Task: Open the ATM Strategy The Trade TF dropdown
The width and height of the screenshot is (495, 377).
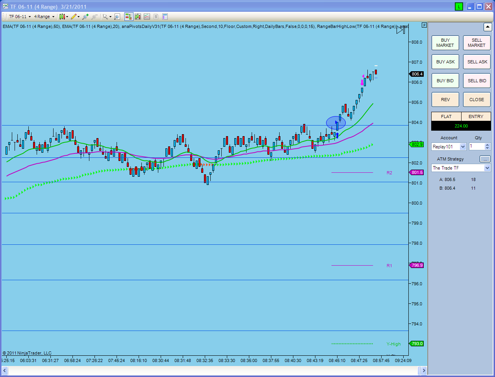Action: (x=461, y=168)
